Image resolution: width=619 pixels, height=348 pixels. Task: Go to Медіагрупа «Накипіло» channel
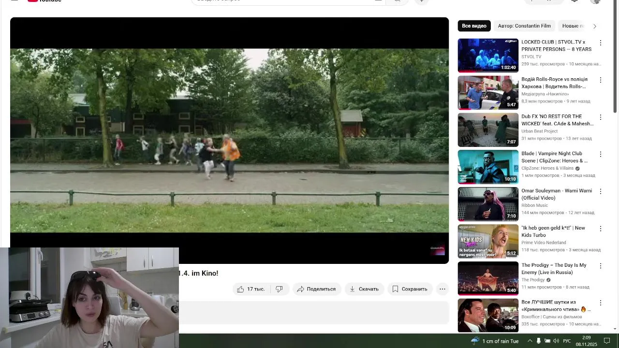tap(545, 94)
